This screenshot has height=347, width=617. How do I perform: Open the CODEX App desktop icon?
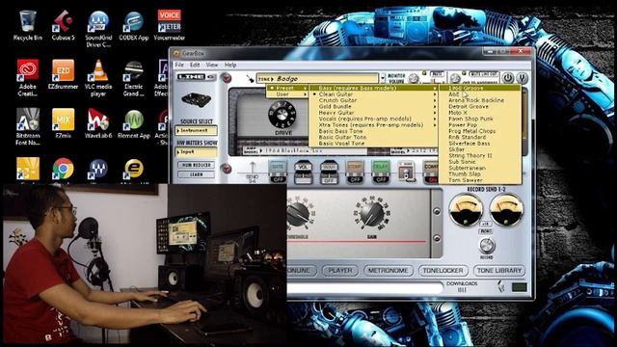pos(134,25)
